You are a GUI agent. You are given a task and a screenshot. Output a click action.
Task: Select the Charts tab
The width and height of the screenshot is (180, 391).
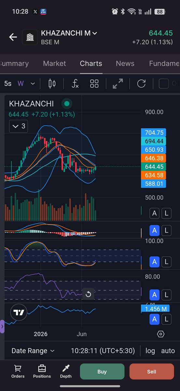click(91, 64)
